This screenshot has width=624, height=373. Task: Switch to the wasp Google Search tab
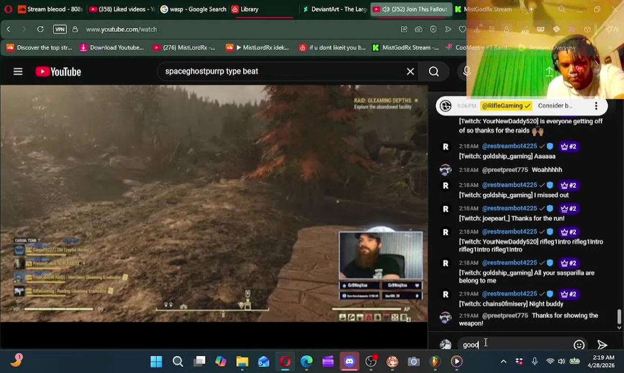point(193,9)
